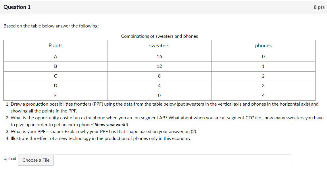The width and height of the screenshot is (327, 180).
Task: Click the cell showing 0 phones
Action: [263, 56]
